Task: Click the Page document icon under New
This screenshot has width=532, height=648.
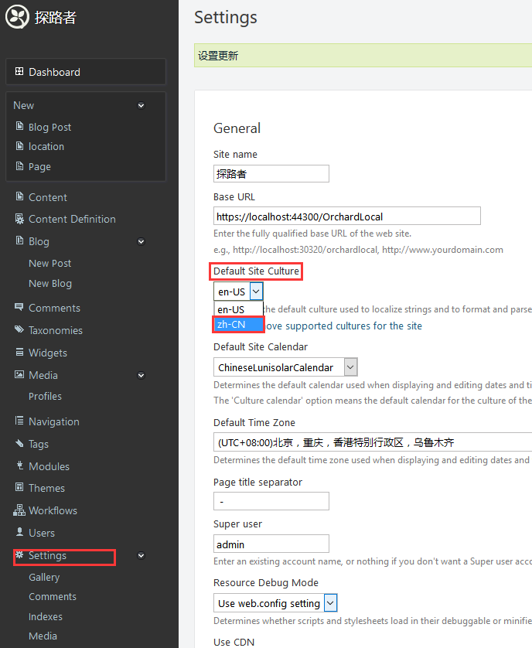Action: [x=19, y=166]
